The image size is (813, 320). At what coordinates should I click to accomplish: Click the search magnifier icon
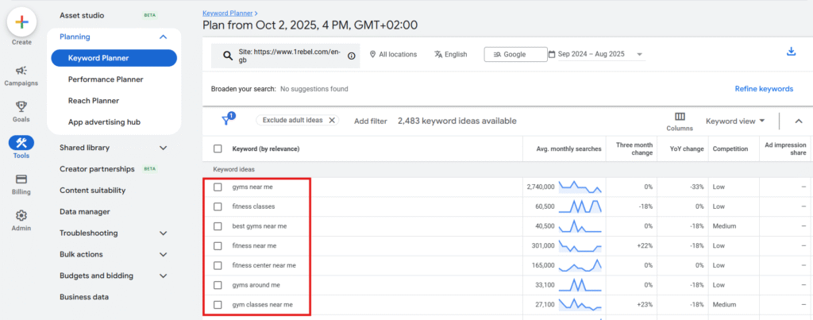coord(227,56)
